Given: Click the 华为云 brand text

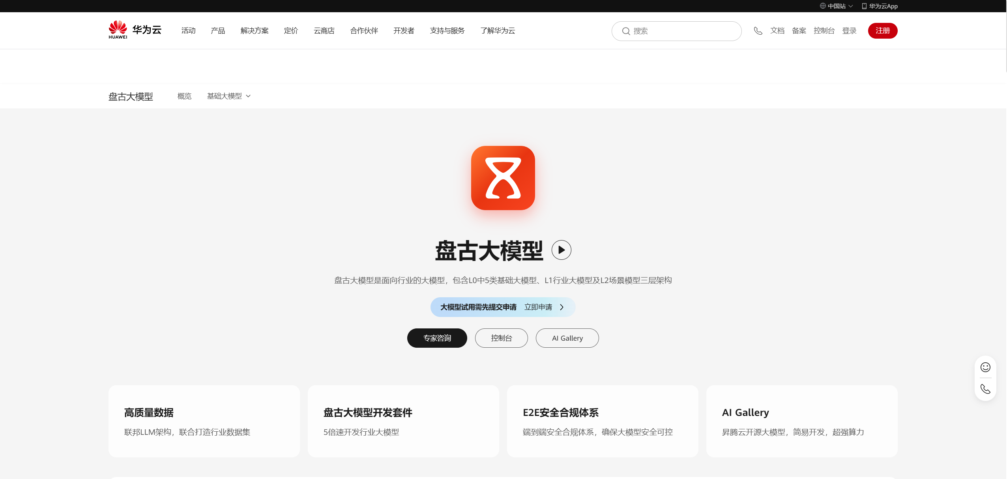Looking at the screenshot, I should 147,30.
